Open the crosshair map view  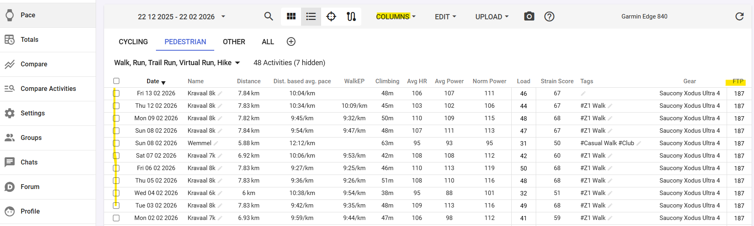pyautogui.click(x=331, y=16)
